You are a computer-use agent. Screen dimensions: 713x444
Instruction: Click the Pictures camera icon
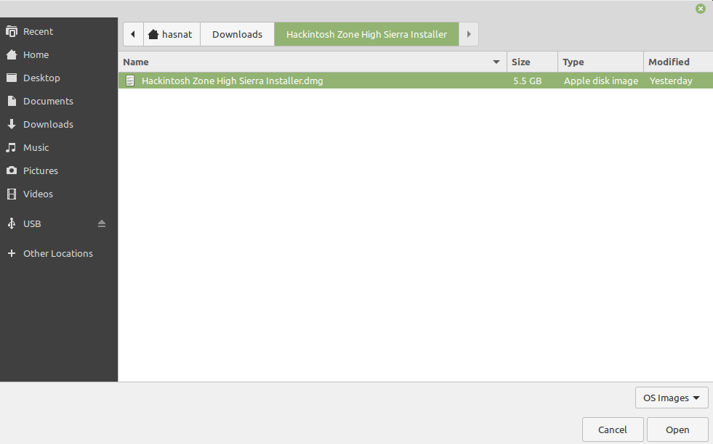click(x=12, y=170)
